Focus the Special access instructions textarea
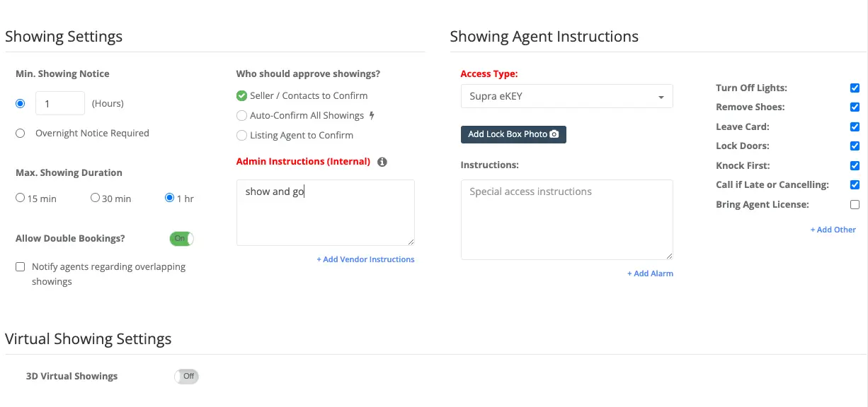 tap(566, 219)
